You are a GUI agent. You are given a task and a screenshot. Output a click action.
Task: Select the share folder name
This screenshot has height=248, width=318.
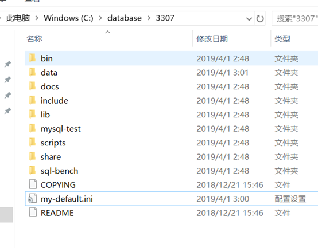[x=51, y=157]
